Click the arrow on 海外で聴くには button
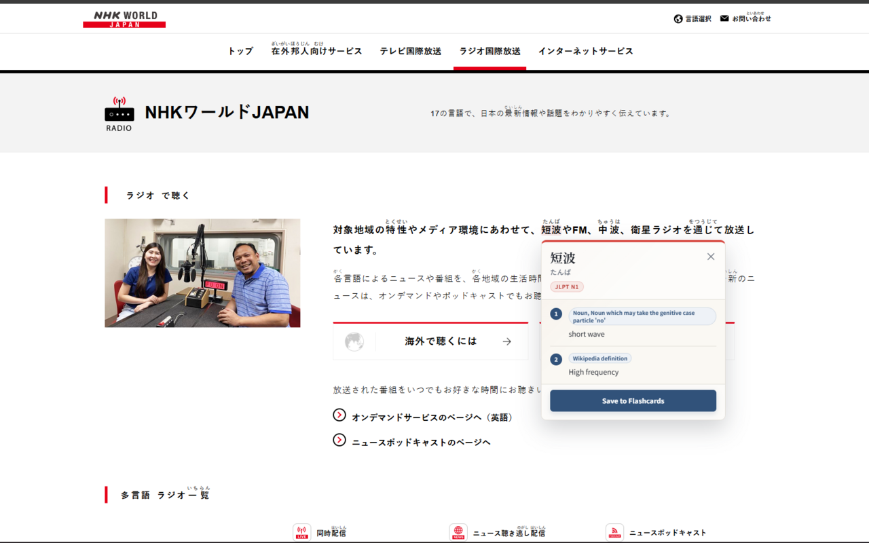 click(x=507, y=341)
